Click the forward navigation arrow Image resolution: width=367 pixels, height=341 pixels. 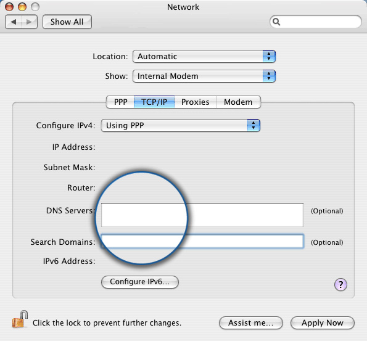point(29,22)
